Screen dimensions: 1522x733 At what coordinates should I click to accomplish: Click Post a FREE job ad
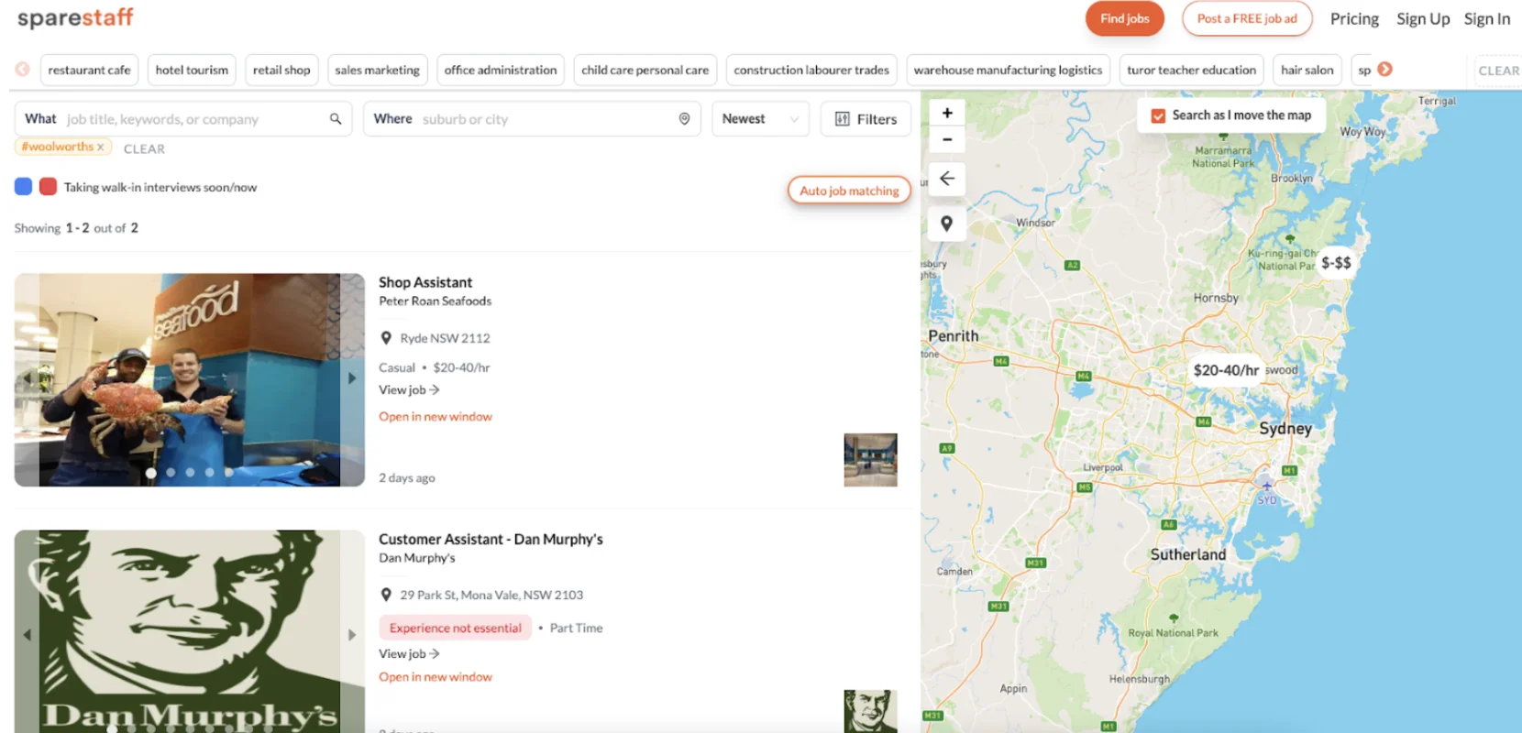1247,18
